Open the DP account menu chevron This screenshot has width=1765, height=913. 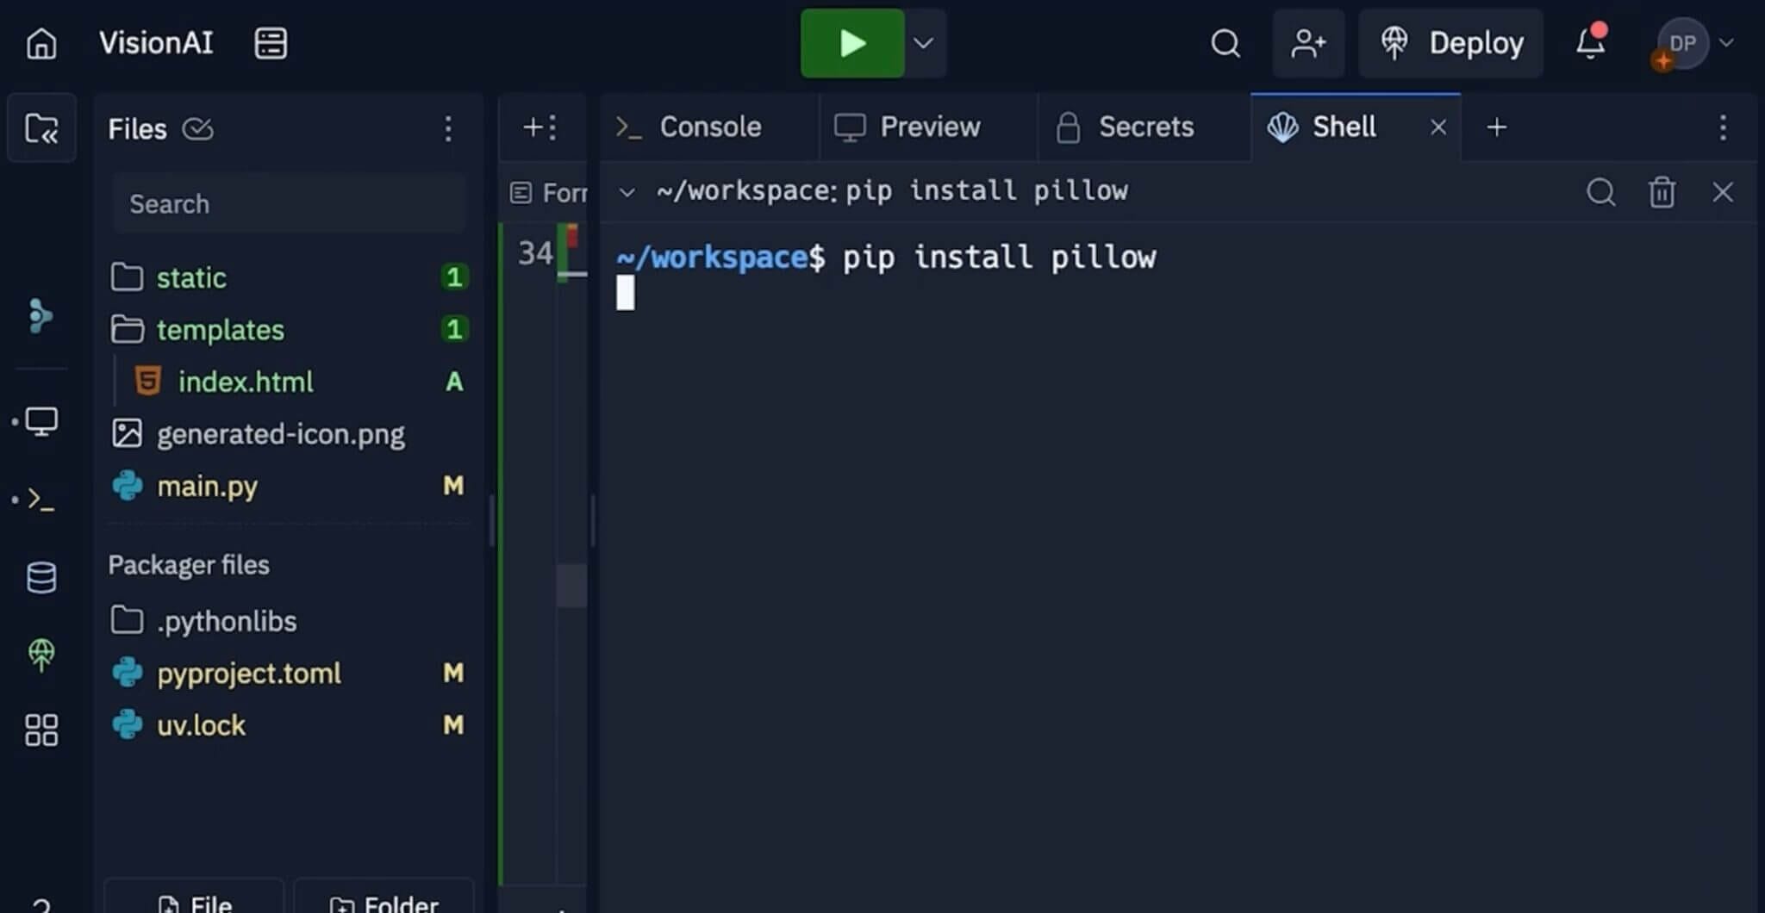1726,43
